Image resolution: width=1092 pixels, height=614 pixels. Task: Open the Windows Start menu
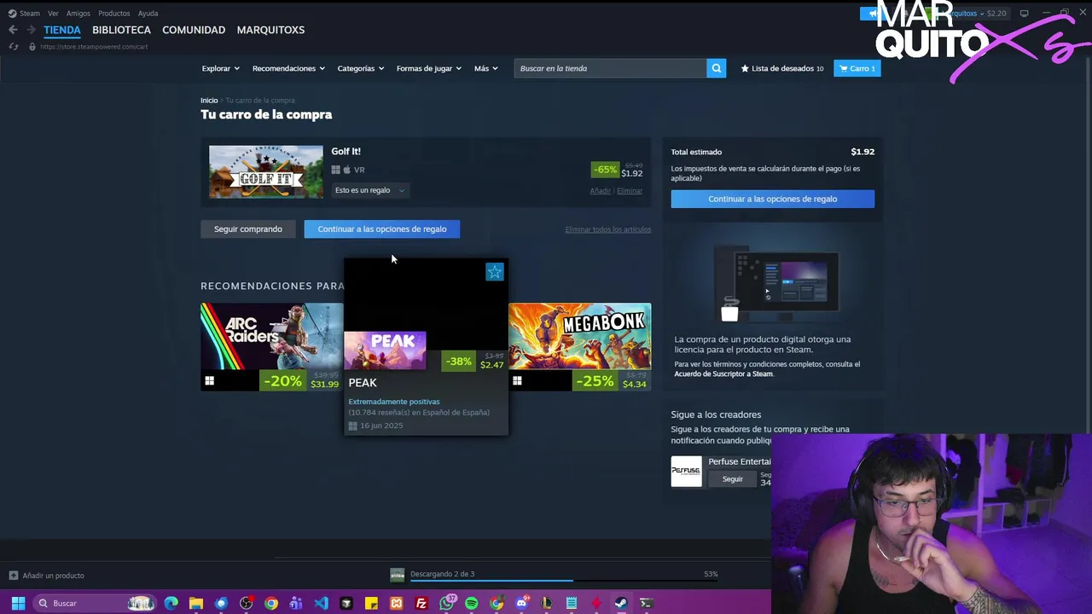18,603
